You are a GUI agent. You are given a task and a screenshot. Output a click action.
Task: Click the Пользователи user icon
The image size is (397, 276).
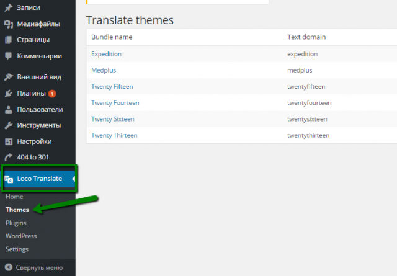coord(8,110)
